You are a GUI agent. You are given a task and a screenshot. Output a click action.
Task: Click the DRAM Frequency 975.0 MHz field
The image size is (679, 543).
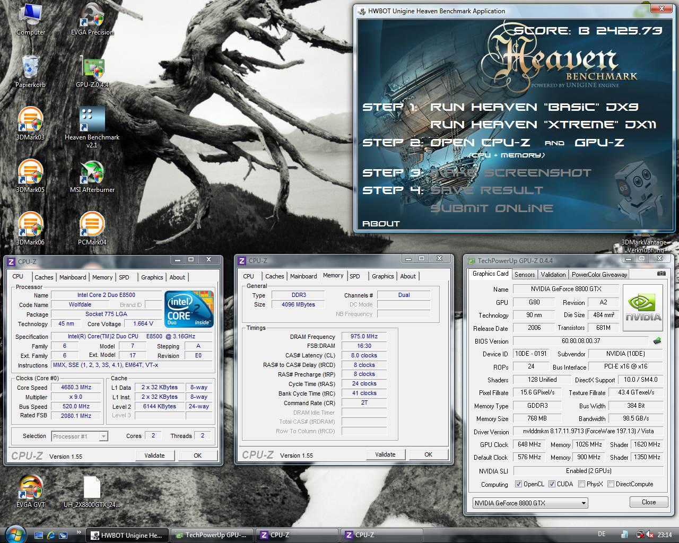(364, 337)
